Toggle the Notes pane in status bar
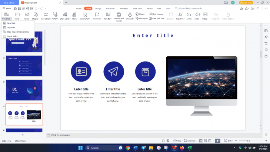 [177, 141]
